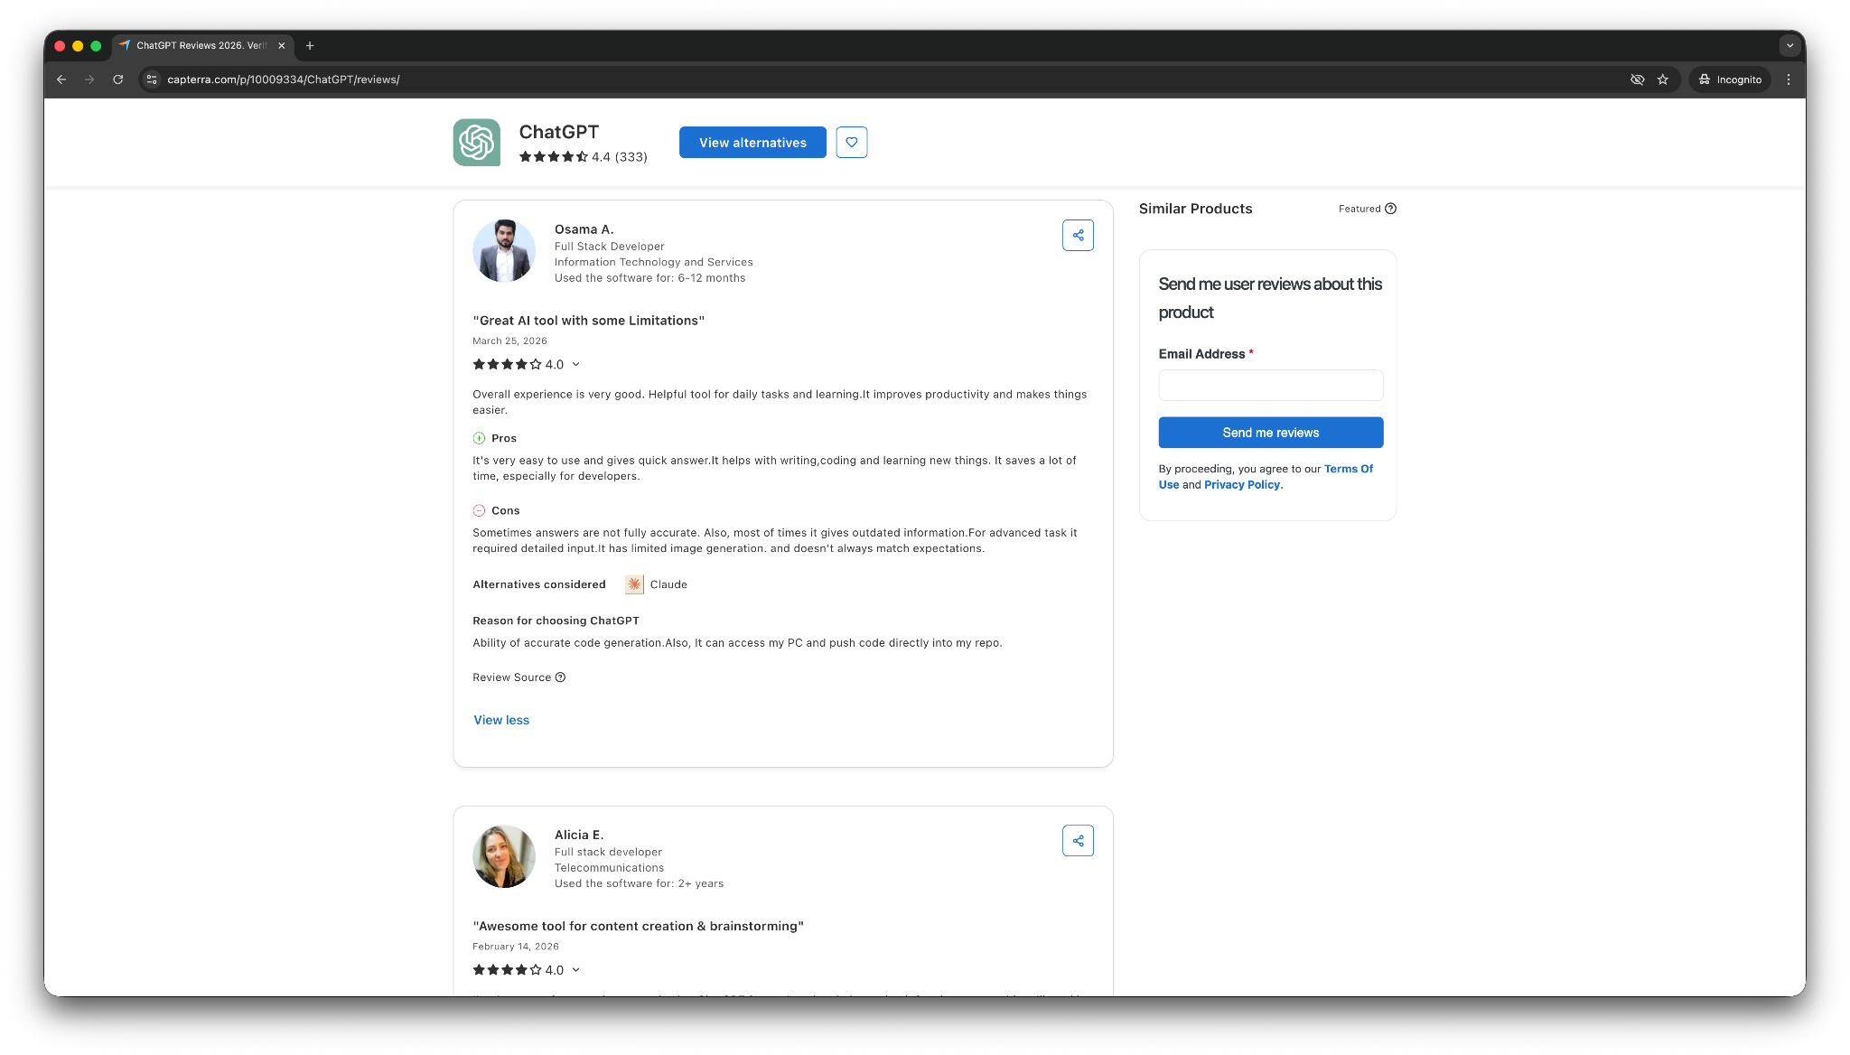This screenshot has height=1055, width=1850.
Task: Click the heart icon to save ChatGPT
Action: click(851, 143)
